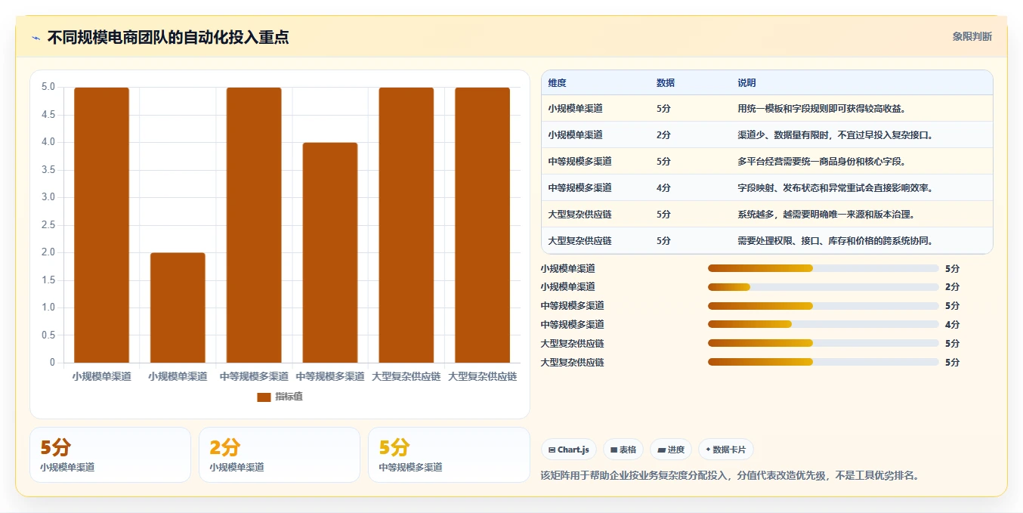The image size is (1023, 513).
Task: Click the 进度 chip
Action: tap(671, 450)
